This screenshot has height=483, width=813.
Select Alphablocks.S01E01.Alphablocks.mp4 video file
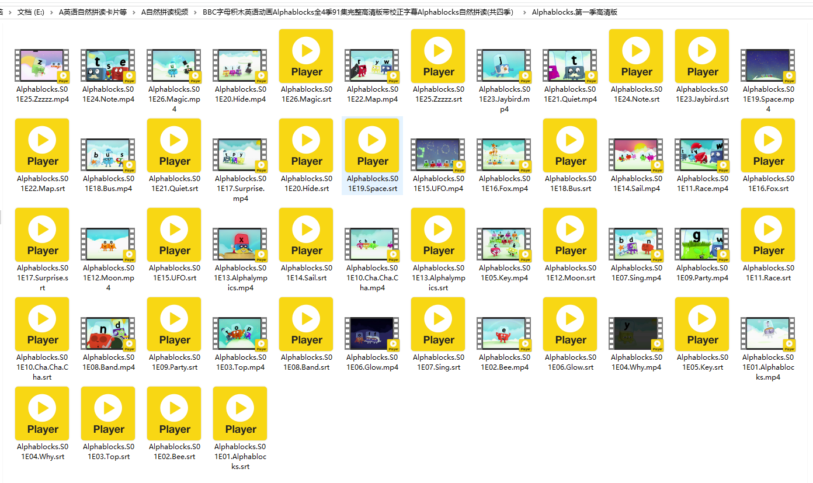[768, 333]
